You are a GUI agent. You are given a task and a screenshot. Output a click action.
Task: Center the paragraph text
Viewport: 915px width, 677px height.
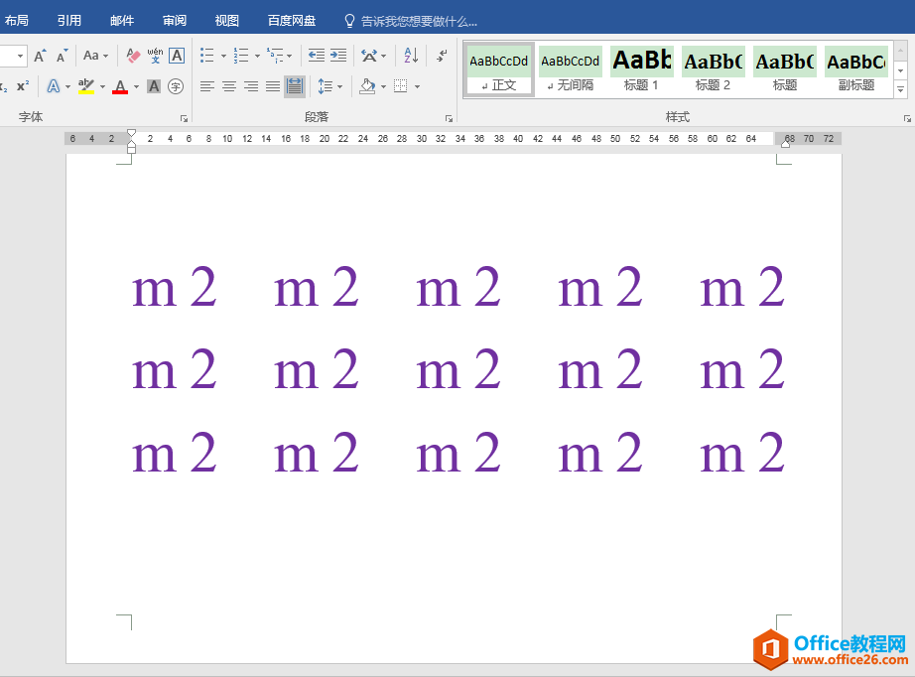pyautogui.click(x=228, y=87)
